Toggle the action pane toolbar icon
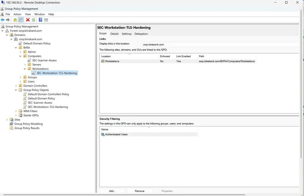The width and height of the screenshot is (304, 196). [46, 20]
